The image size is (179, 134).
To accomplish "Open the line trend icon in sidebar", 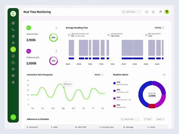I will [13, 63].
